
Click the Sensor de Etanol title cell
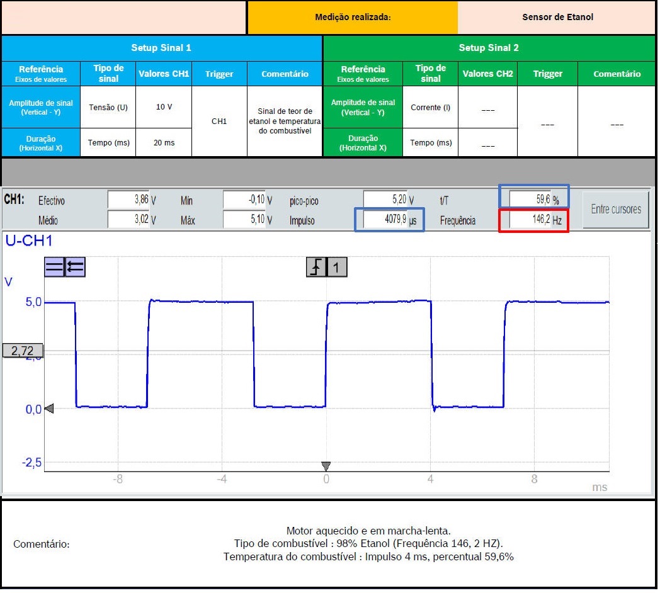(557, 17)
